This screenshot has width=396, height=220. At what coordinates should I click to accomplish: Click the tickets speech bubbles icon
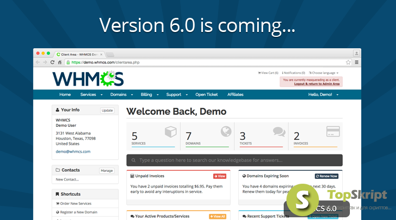click(x=279, y=132)
